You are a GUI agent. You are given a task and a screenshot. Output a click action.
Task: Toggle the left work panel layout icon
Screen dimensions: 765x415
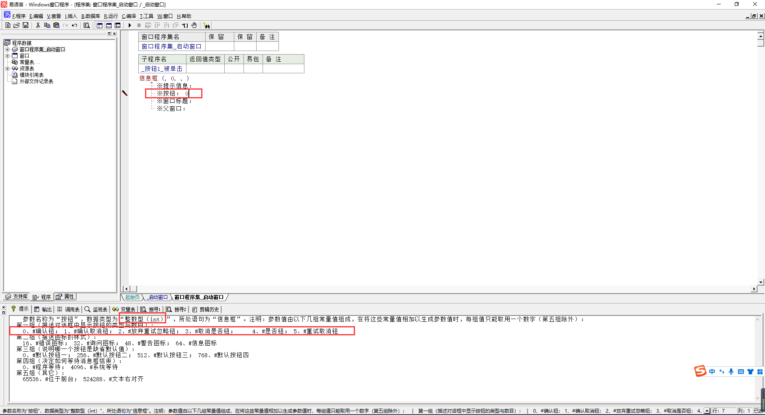(100, 25)
